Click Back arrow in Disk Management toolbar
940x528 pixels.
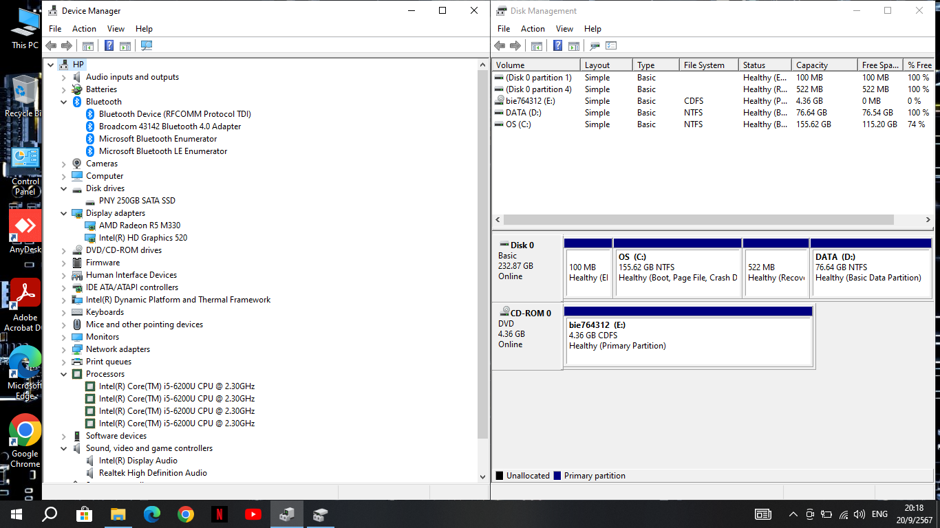point(500,46)
